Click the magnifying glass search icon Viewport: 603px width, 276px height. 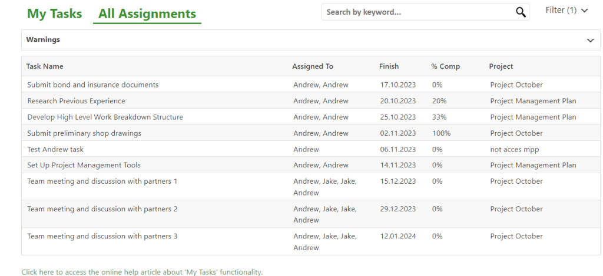tap(521, 12)
